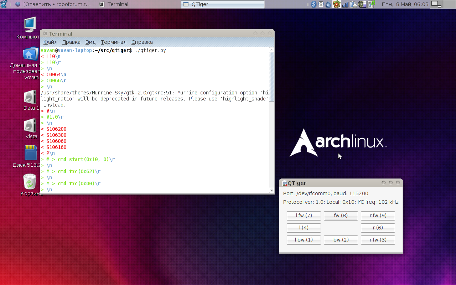Viewport: 456px width, 285px height.
Task: Open the Справка menu in Terminal
Action: [142, 42]
